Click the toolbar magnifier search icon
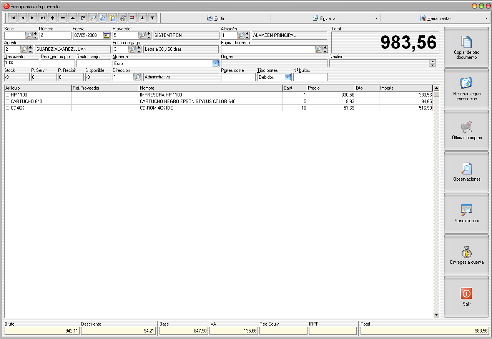Viewport: 492px width, 339px height. (92, 18)
